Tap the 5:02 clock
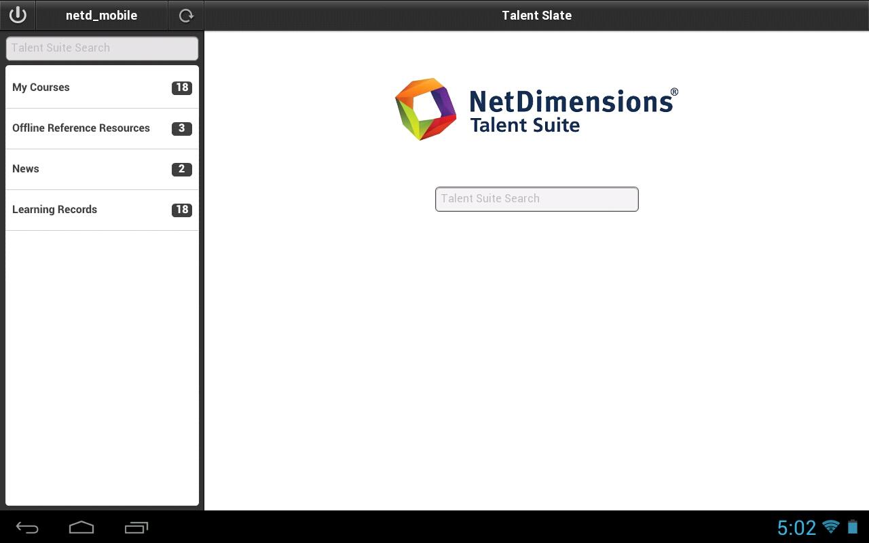The width and height of the screenshot is (869, 543). [x=796, y=527]
